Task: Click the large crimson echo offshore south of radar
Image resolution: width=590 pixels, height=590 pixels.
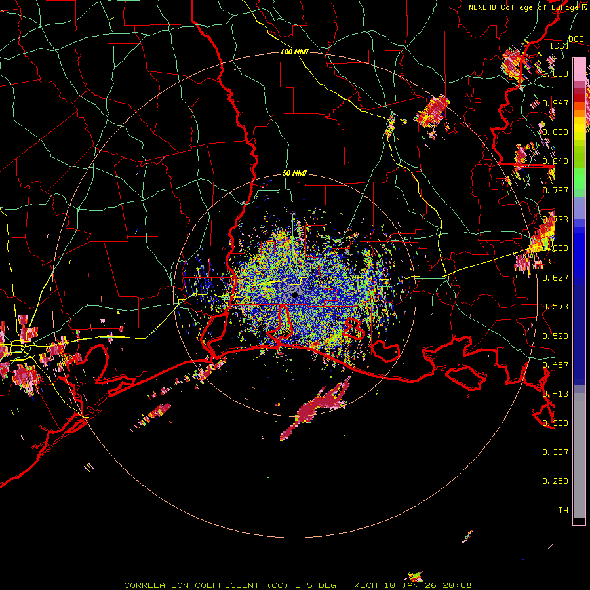Action: click(316, 408)
